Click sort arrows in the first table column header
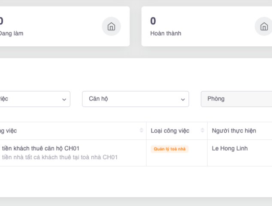 point(141,131)
